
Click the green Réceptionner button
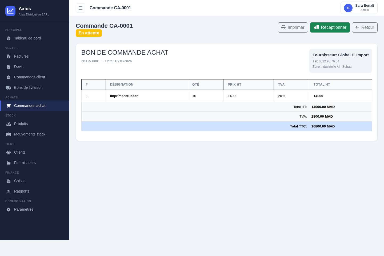(x=330, y=27)
